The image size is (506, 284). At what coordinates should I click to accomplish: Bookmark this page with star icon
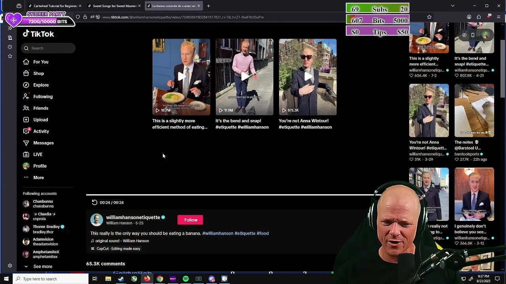[429, 17]
